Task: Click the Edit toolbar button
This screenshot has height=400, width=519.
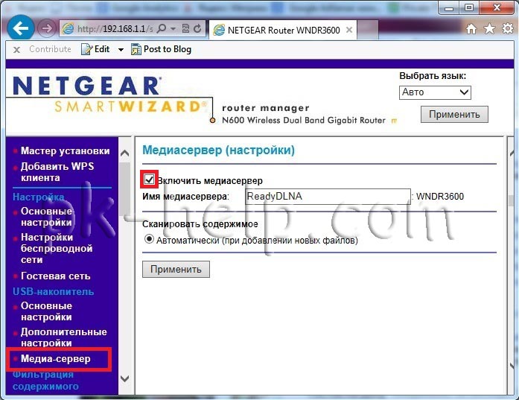Action: pos(95,49)
